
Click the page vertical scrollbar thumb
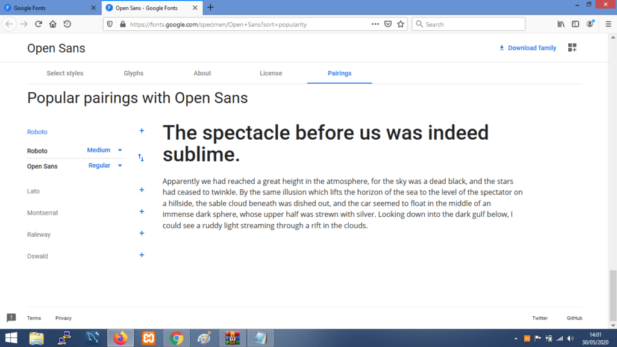613,295
